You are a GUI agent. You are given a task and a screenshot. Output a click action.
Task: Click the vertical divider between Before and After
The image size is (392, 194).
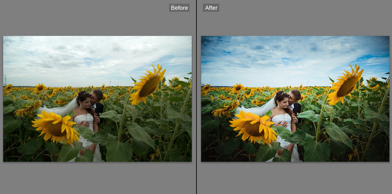tap(196, 98)
